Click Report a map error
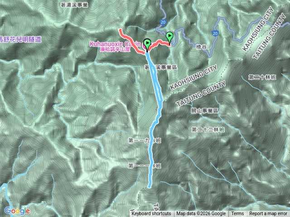This screenshot has height=217, width=290. click(268, 214)
